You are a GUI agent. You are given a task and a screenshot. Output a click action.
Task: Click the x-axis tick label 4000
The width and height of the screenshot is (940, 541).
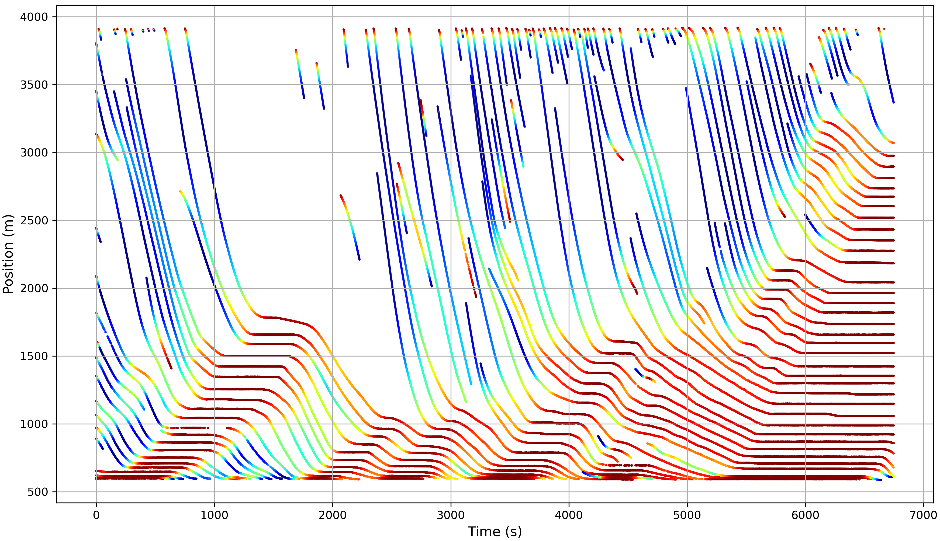click(x=569, y=515)
